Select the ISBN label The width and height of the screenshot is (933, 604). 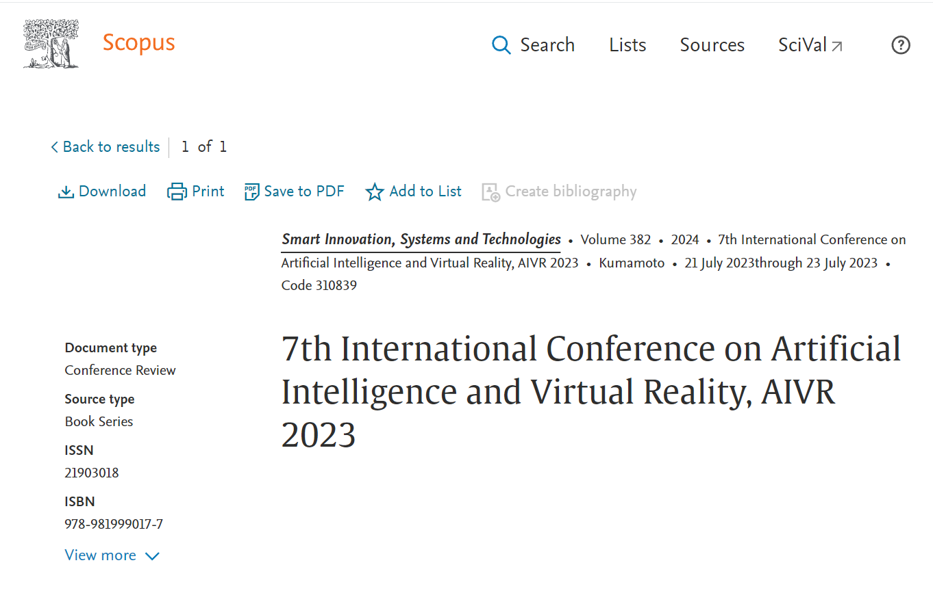[79, 502]
